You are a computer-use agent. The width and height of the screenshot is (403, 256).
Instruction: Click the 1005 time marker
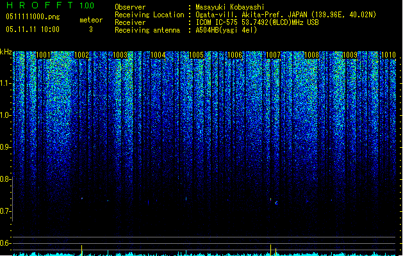pos(196,55)
